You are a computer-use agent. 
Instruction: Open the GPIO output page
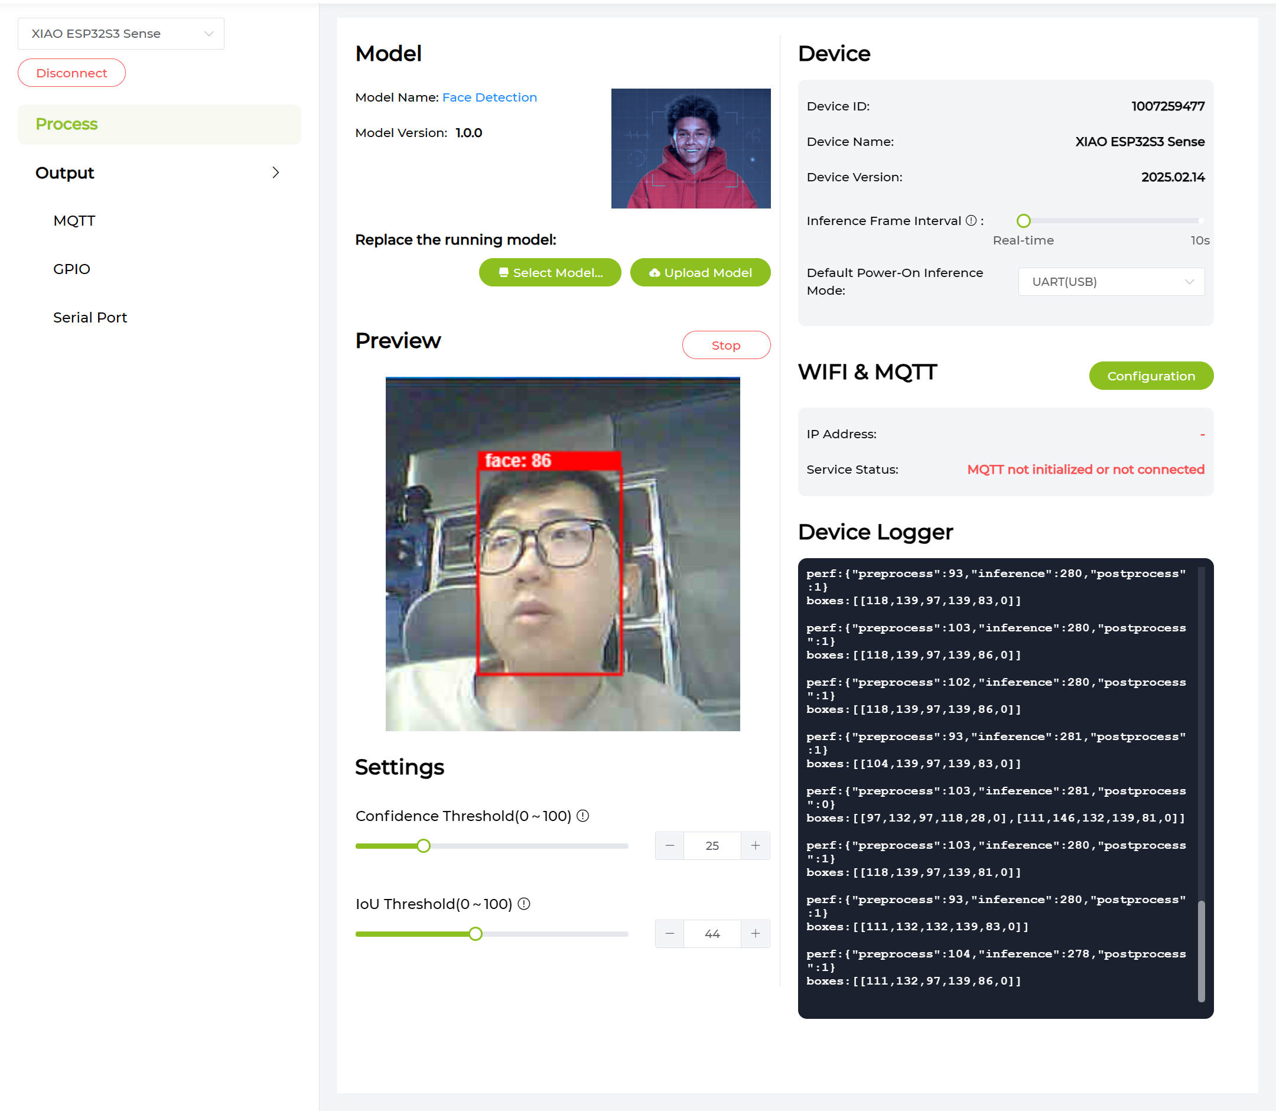coord(71,269)
